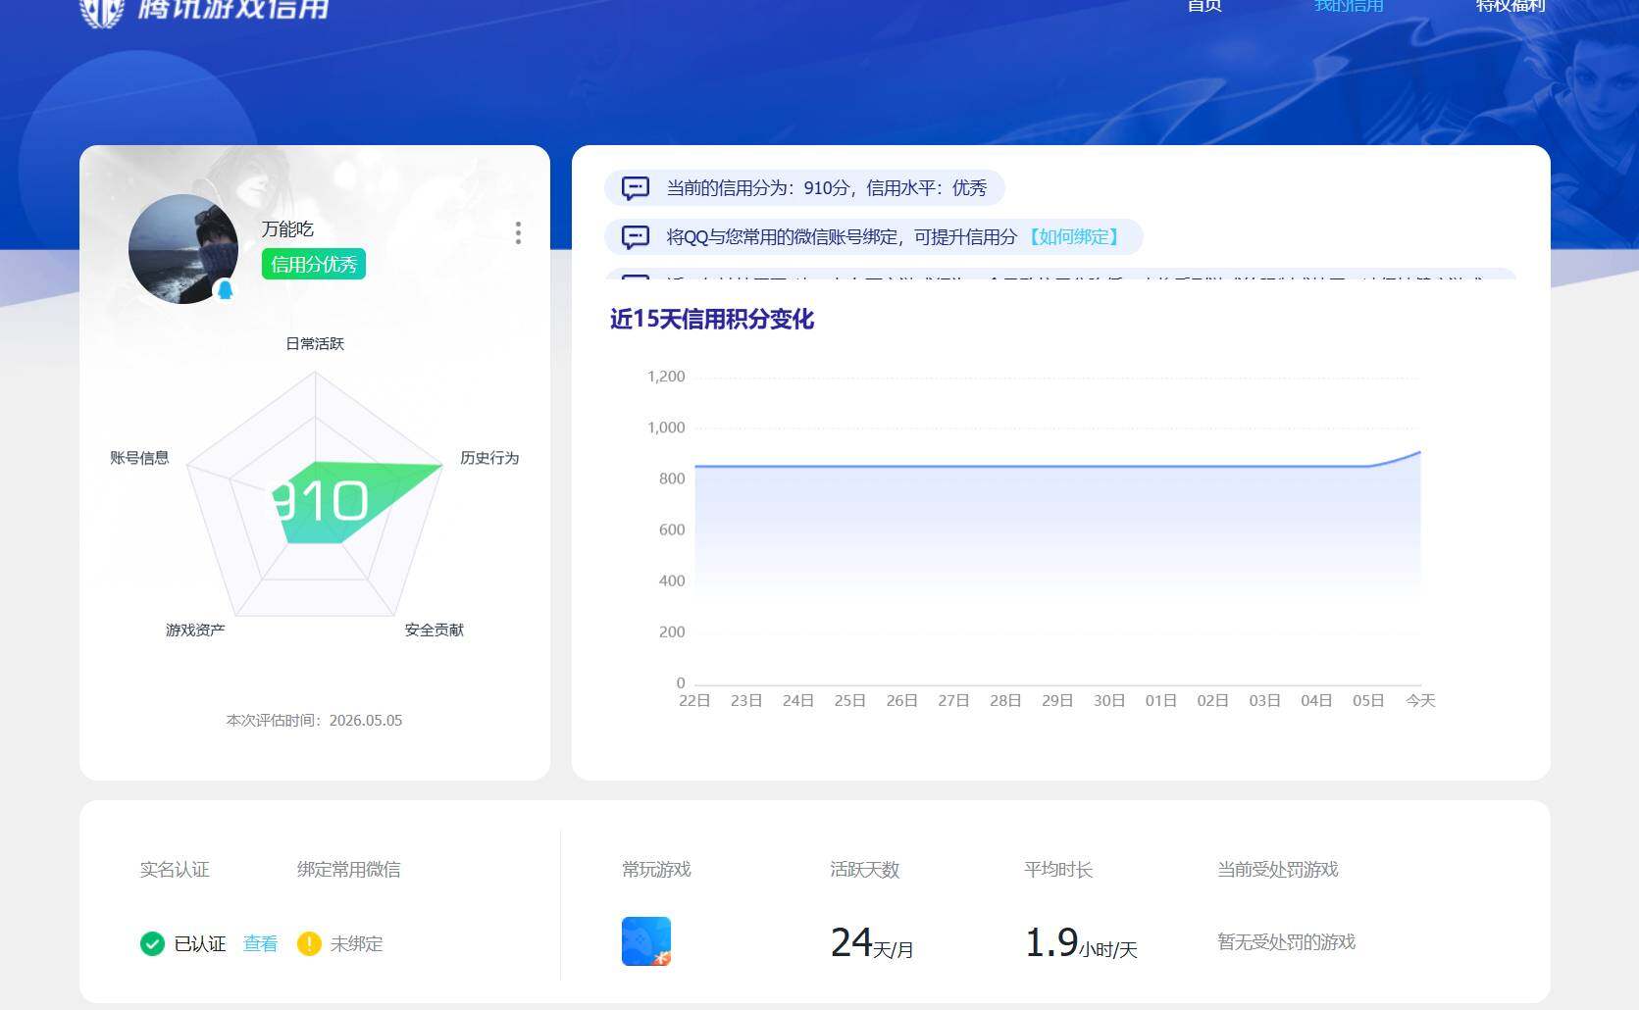
Task: Click the 账号信息 radar label
Action: (139, 458)
